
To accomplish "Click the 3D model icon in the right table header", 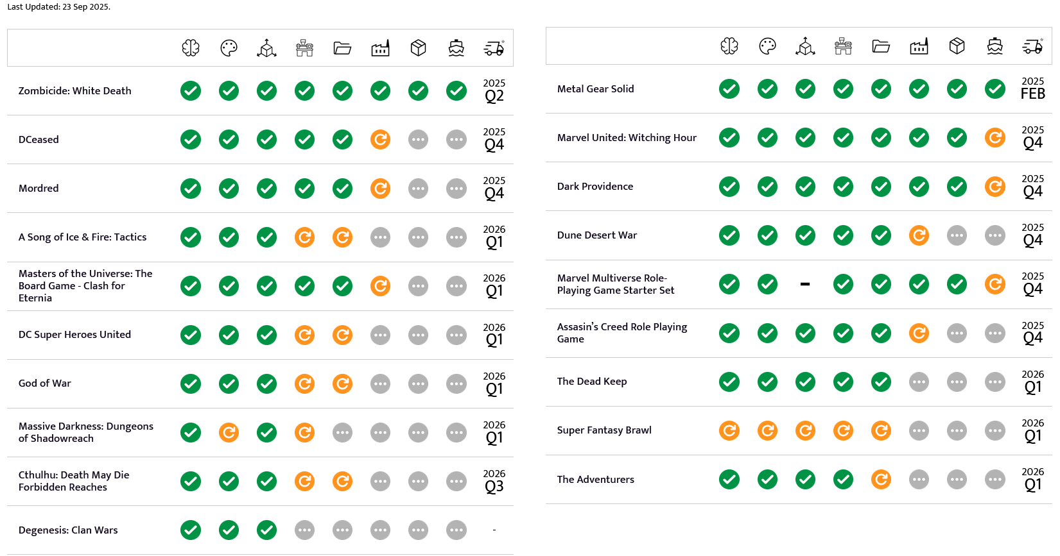I will [x=805, y=46].
